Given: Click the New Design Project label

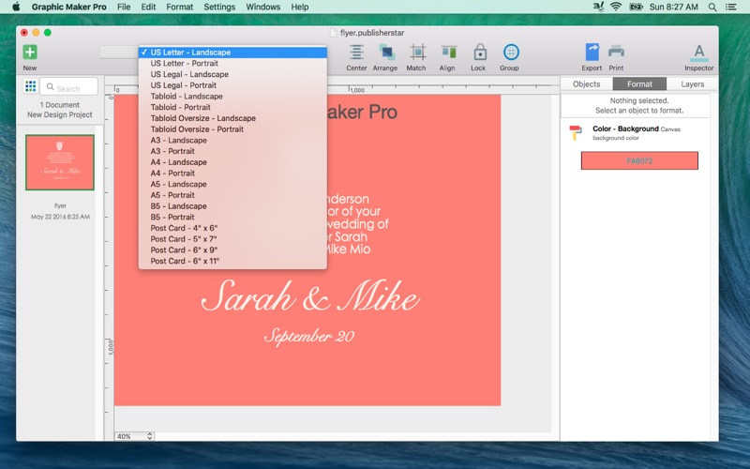Looking at the screenshot, I should 60,114.
